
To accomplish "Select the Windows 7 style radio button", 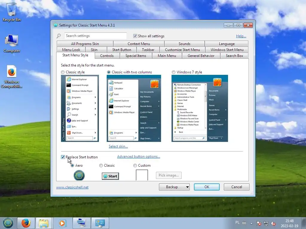I will (174, 72).
